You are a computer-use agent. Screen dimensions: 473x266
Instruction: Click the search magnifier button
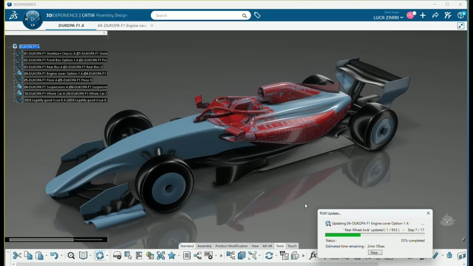pyautogui.click(x=244, y=15)
